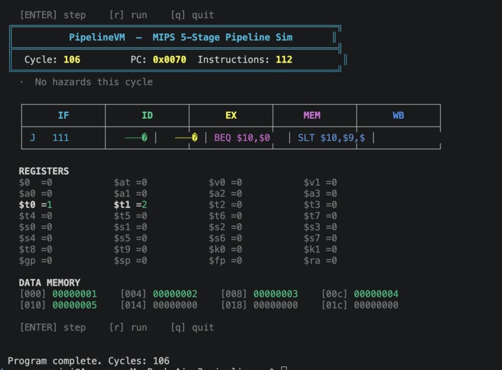Screen dimensions: 502x370
Task: Click the 'No hazards this cycle' message
Action: pyautogui.click(x=94, y=82)
